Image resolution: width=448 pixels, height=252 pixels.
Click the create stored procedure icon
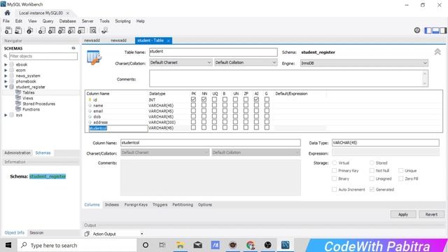(x=71, y=30)
